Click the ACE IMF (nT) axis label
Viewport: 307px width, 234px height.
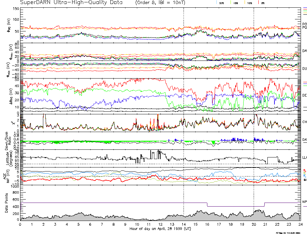click(7, 175)
